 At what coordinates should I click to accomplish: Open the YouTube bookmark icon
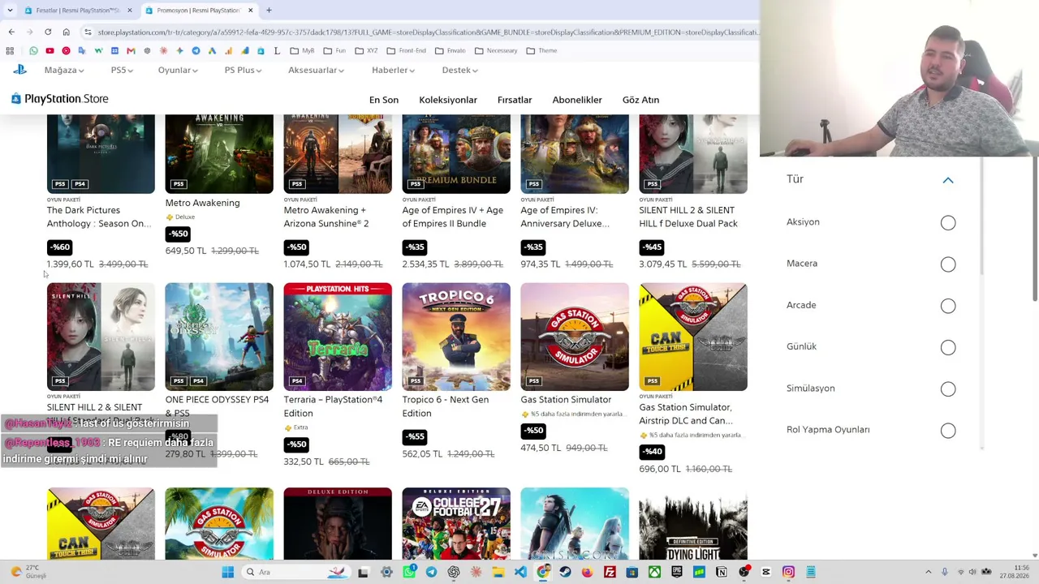click(50, 50)
